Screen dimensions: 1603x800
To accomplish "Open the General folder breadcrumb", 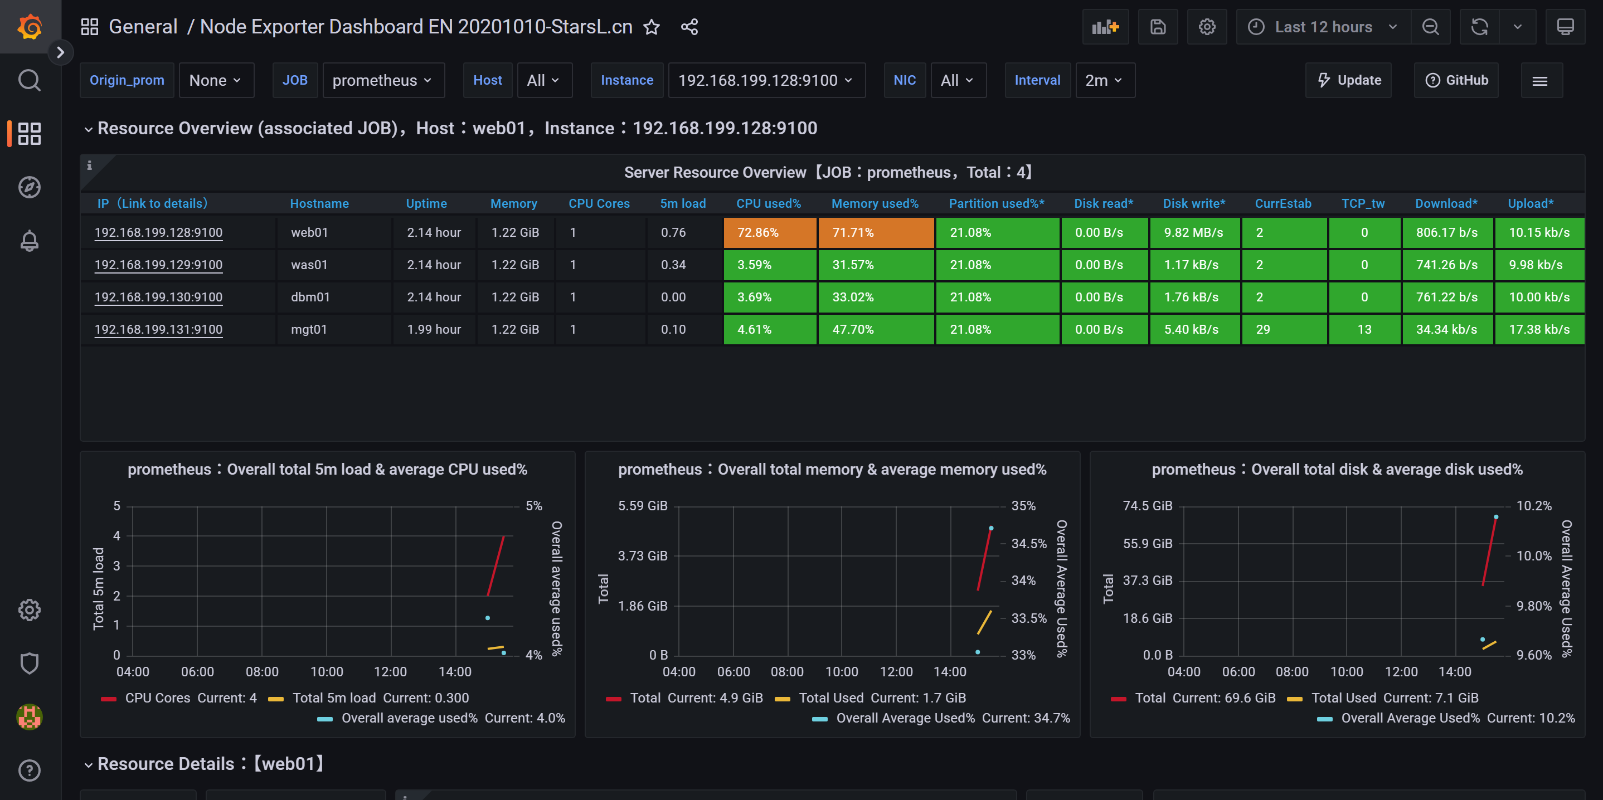I will [143, 27].
